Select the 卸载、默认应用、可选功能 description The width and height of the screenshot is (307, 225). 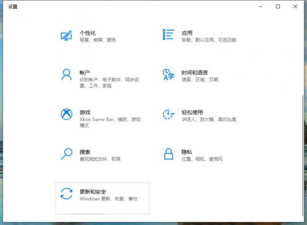click(x=209, y=40)
